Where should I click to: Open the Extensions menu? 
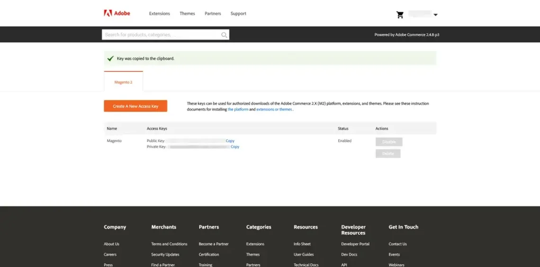point(160,13)
